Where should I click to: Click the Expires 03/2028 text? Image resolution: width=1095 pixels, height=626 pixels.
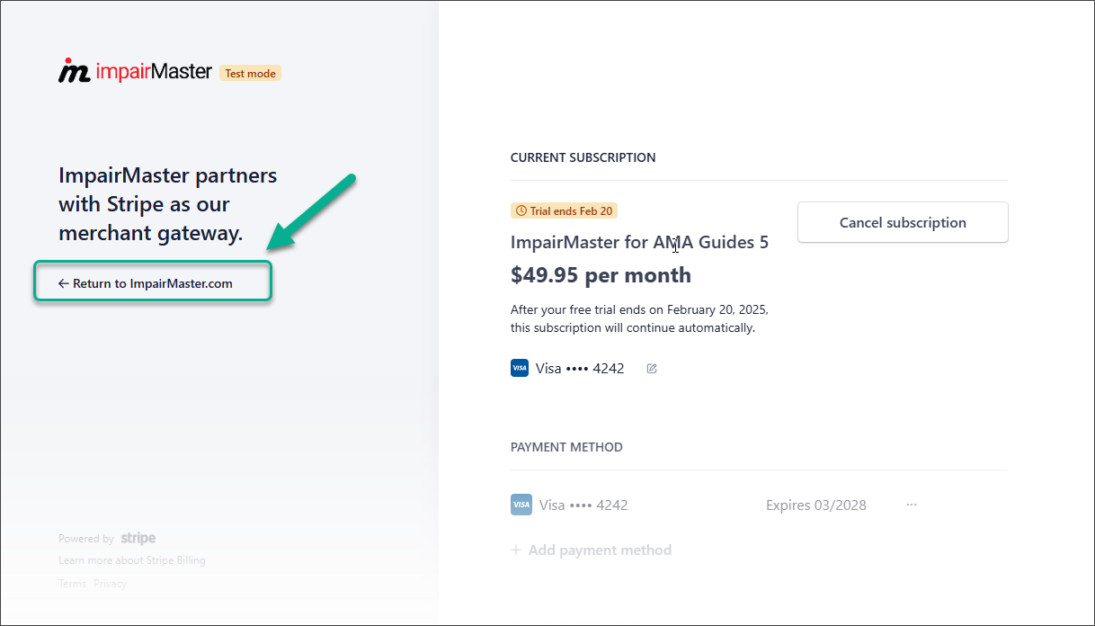point(816,505)
